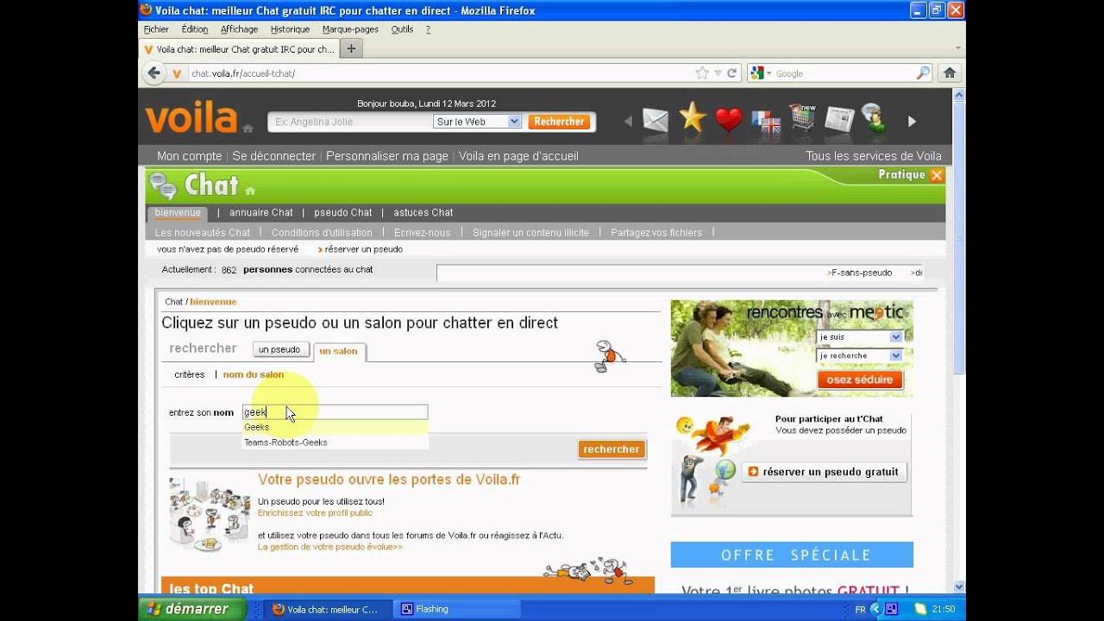Click 'réserver un pseudo gratuit' button
The height and width of the screenshot is (621, 1104).
[824, 472]
